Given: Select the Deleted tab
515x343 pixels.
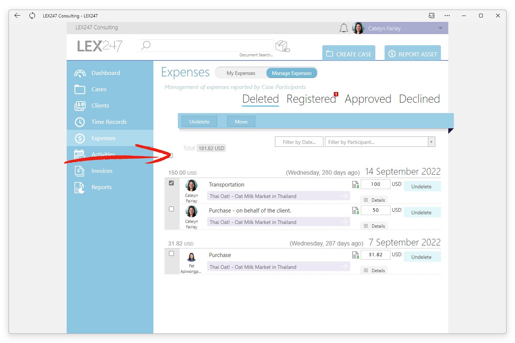Looking at the screenshot, I should click(x=260, y=99).
